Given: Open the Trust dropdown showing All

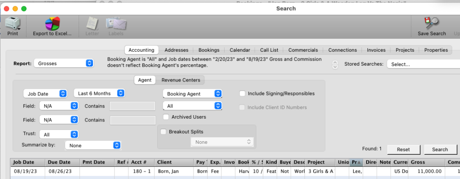Looking at the screenshot, I should pos(59,134).
